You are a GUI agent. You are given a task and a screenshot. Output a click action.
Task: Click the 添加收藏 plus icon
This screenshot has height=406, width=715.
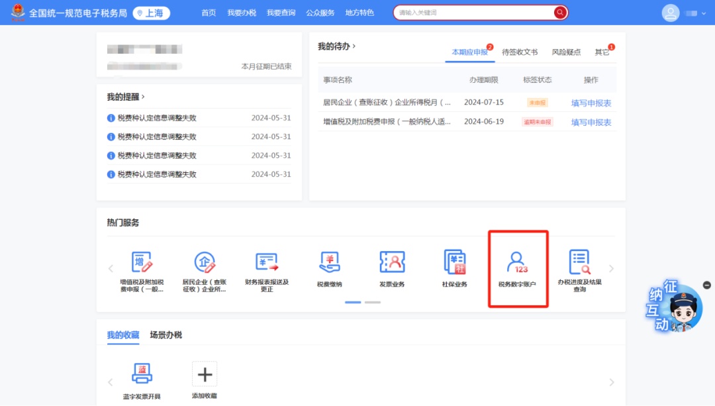(205, 375)
